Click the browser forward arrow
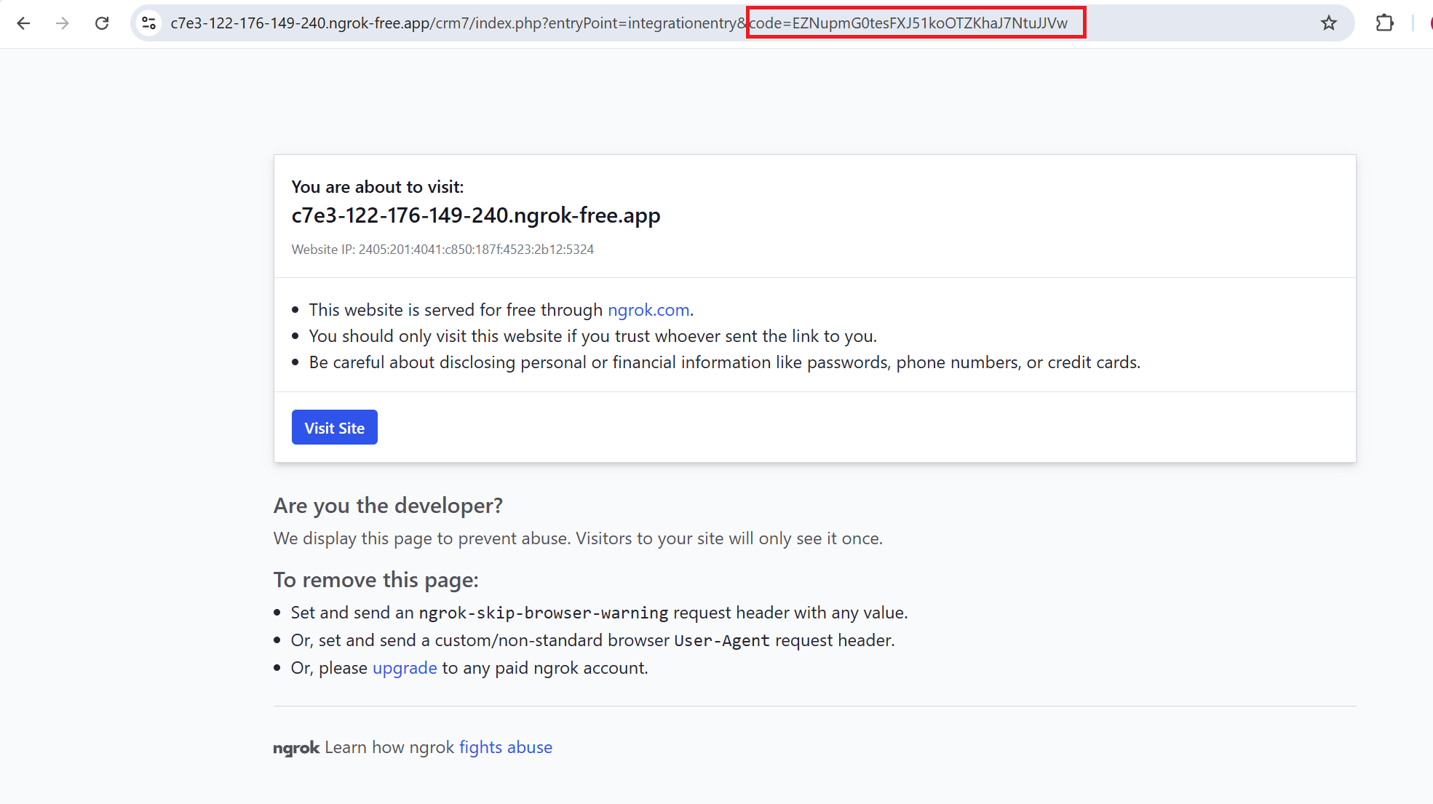This screenshot has width=1433, height=804. [x=63, y=23]
